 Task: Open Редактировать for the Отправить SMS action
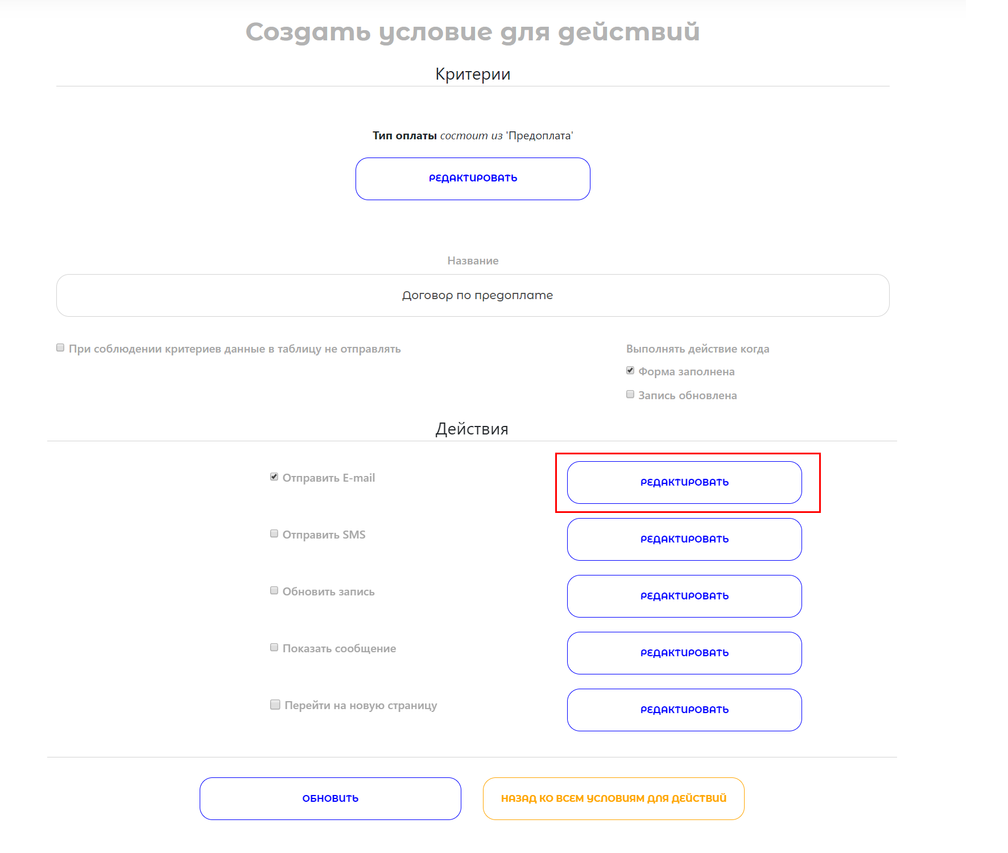(684, 539)
